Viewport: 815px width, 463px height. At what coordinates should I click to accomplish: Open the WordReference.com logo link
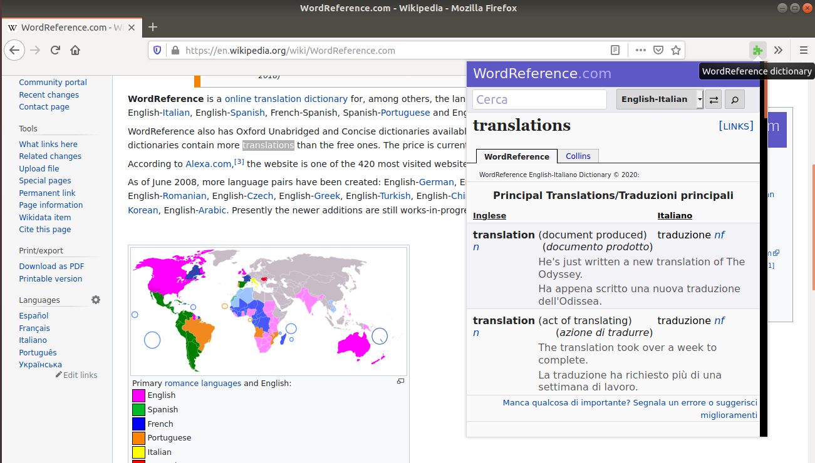tap(542, 73)
